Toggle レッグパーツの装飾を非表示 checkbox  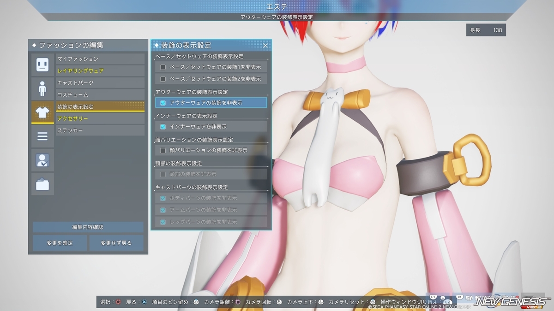tap(163, 222)
